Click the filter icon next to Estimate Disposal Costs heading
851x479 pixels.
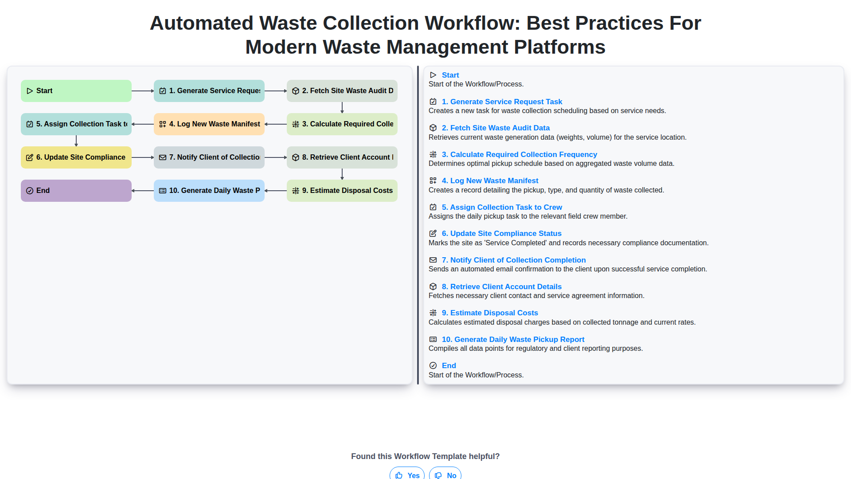click(x=433, y=313)
